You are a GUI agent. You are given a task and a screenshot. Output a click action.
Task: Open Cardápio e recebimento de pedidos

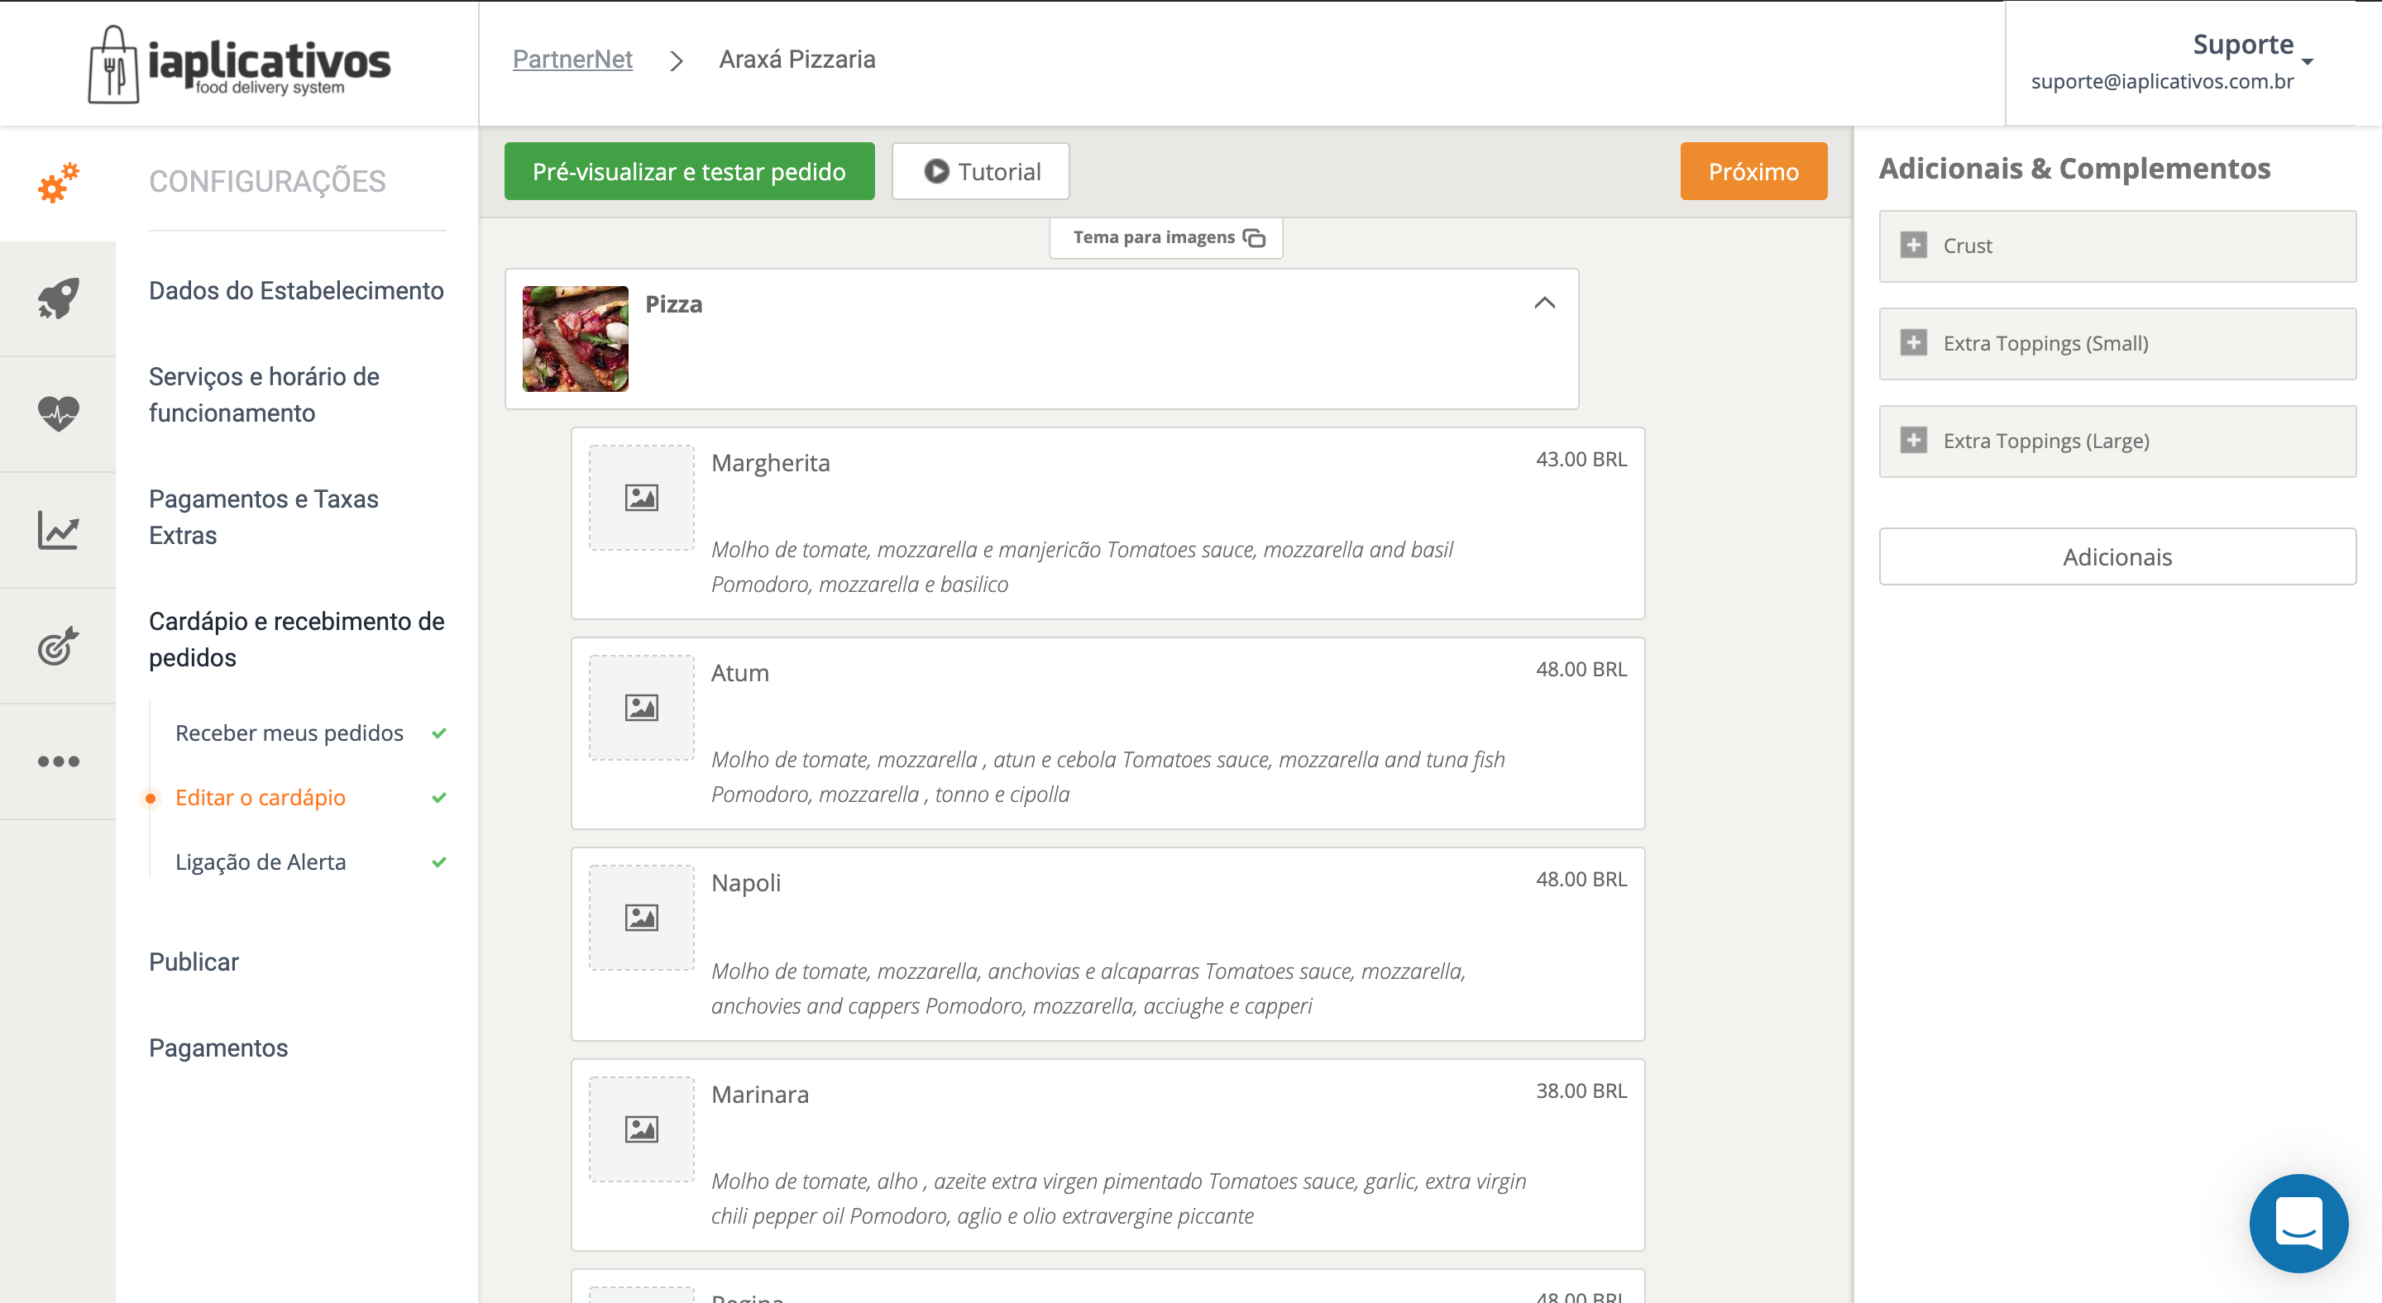(x=296, y=638)
